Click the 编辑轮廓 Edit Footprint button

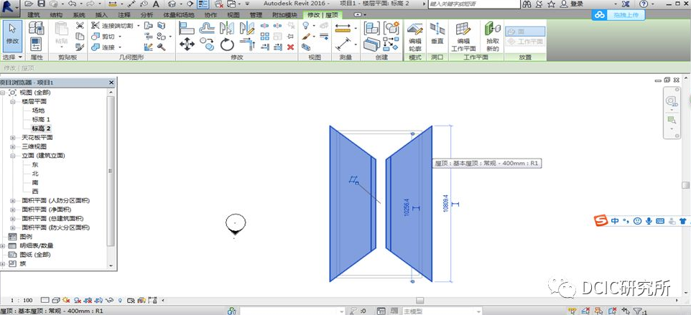[x=414, y=36]
